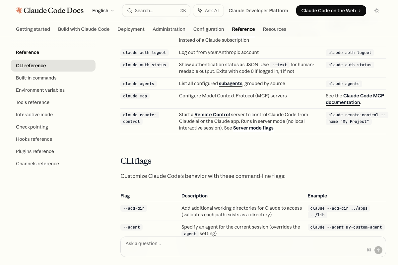Screen dimensions: 398x265
Task: Switch to the Administration section
Action: click(169, 29)
